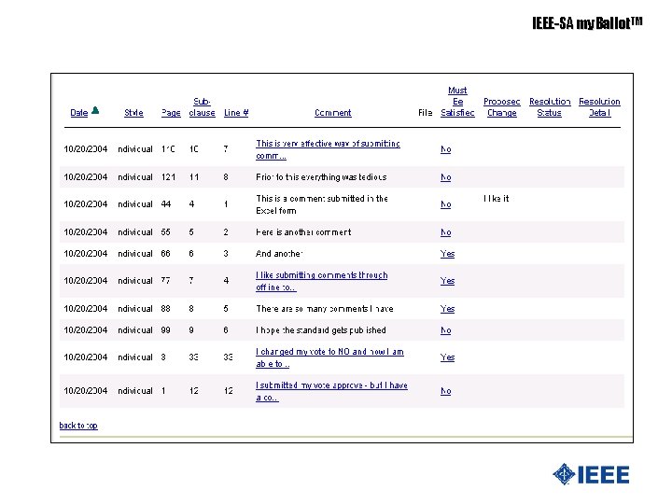The width and height of the screenshot is (672, 504).
Task: Sort by the Line # column header
Action: pyautogui.click(x=236, y=113)
